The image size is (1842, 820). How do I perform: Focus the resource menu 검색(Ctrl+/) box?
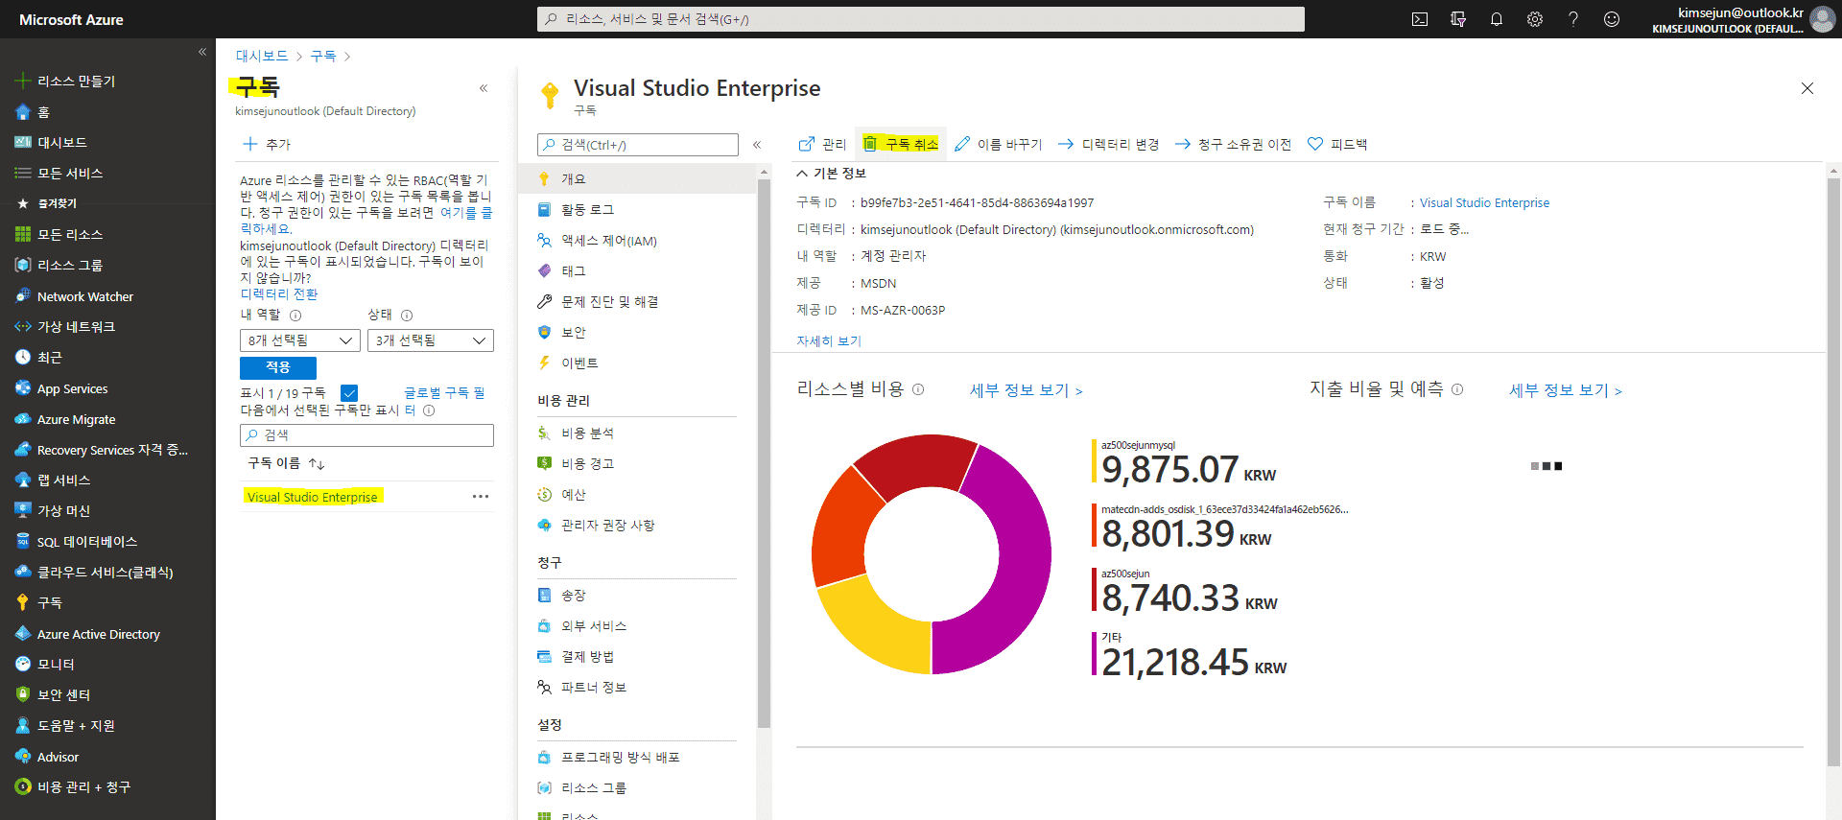(x=638, y=145)
